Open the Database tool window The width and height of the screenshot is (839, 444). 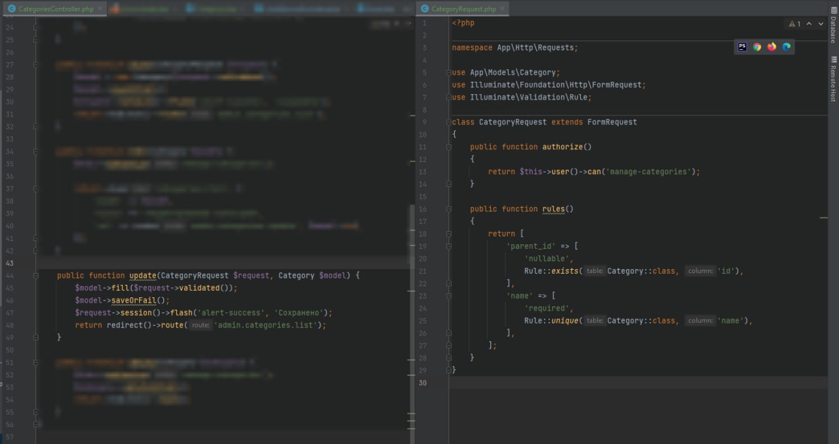pos(833,29)
